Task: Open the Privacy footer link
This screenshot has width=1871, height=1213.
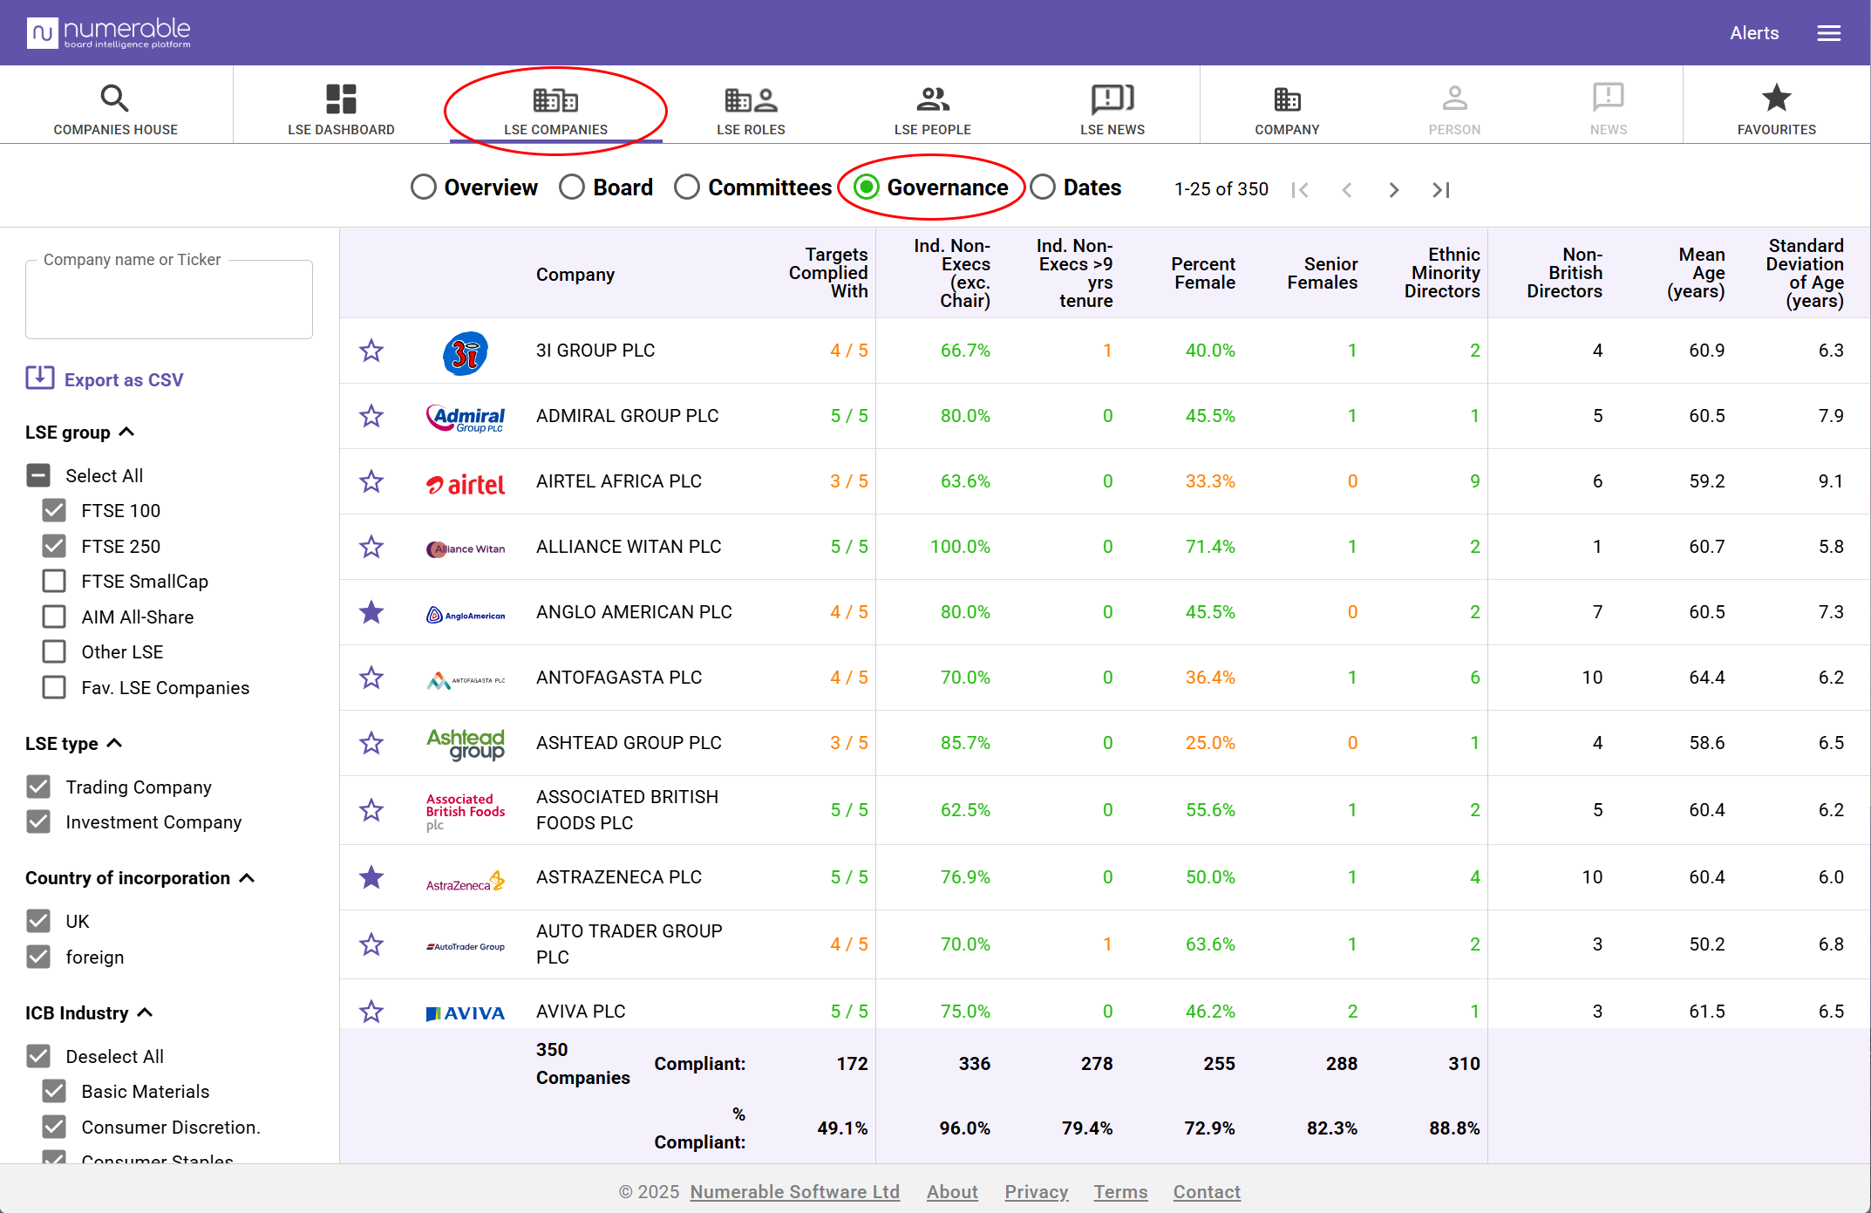Action: point(1036,1191)
